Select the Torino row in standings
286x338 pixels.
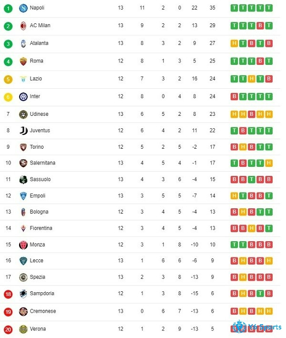click(140, 147)
